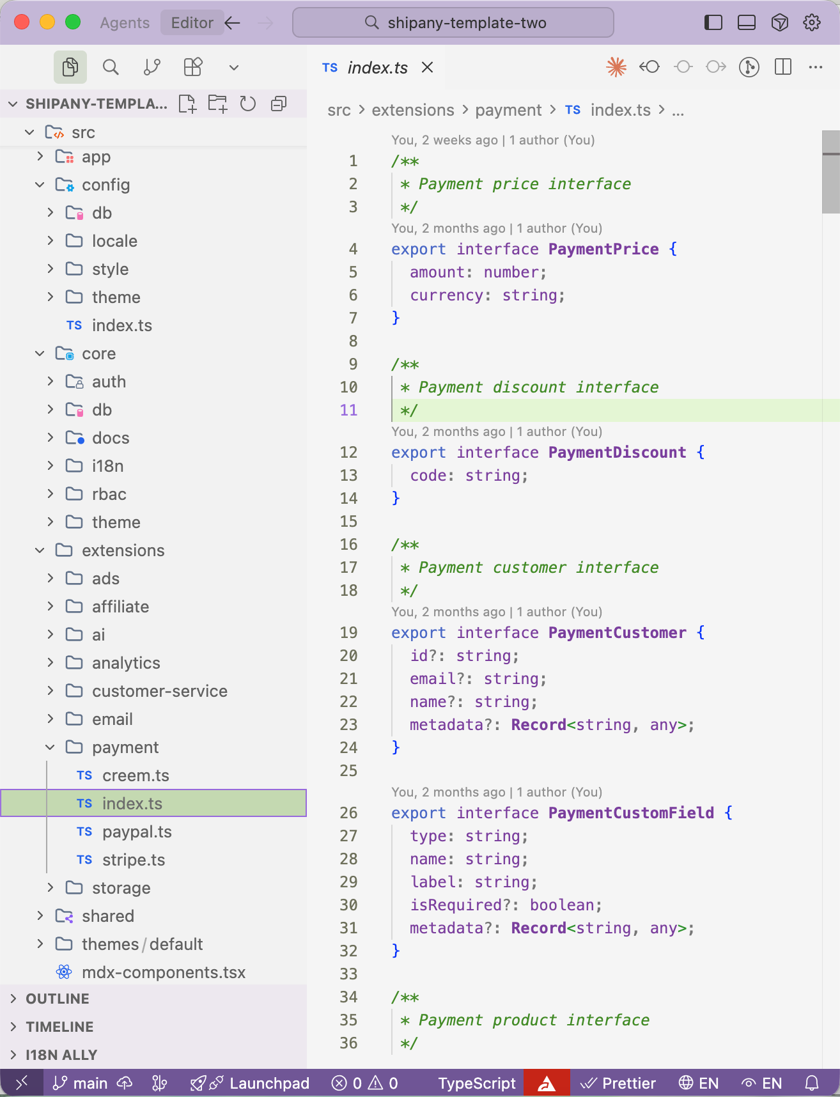Viewport: 840px width, 1097px height.
Task: Click the Refresh Explorer icon
Action: coord(248,104)
